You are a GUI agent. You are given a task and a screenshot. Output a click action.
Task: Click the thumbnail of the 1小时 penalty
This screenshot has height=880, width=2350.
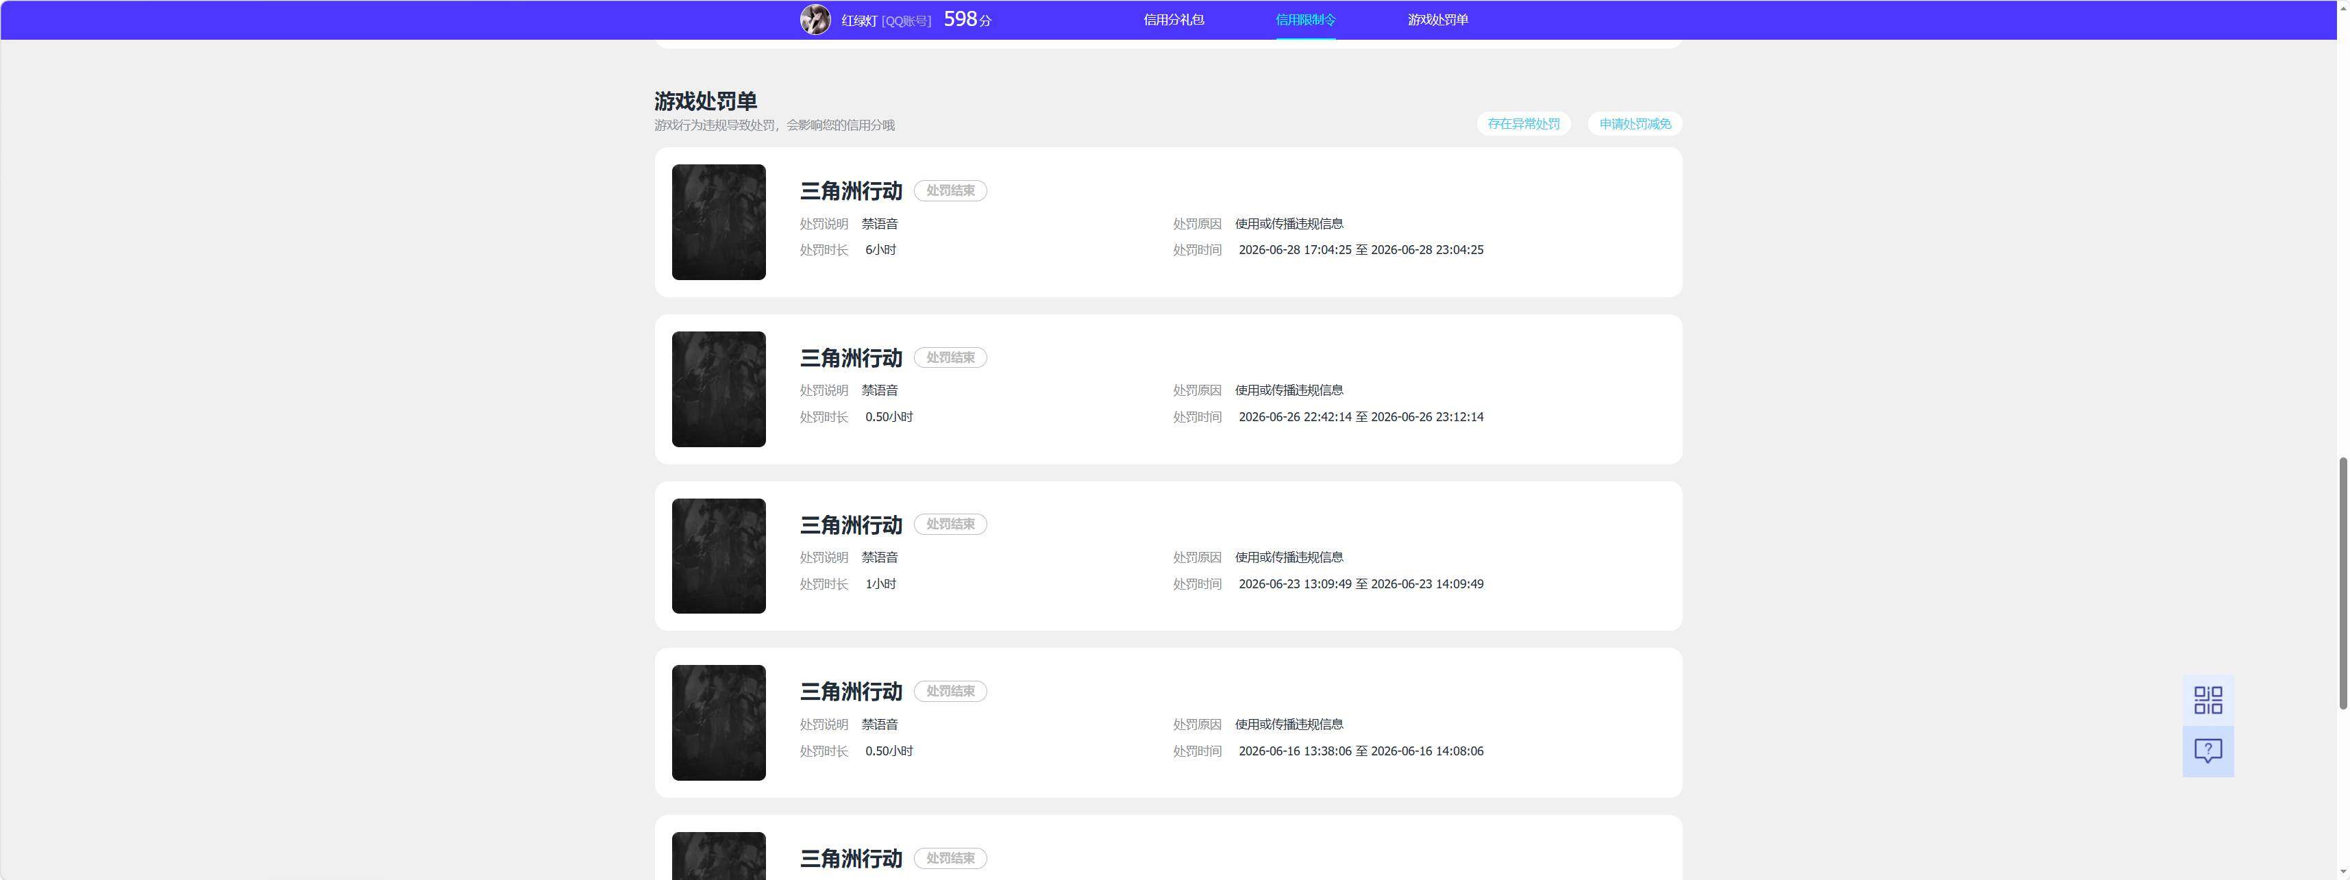coord(719,556)
